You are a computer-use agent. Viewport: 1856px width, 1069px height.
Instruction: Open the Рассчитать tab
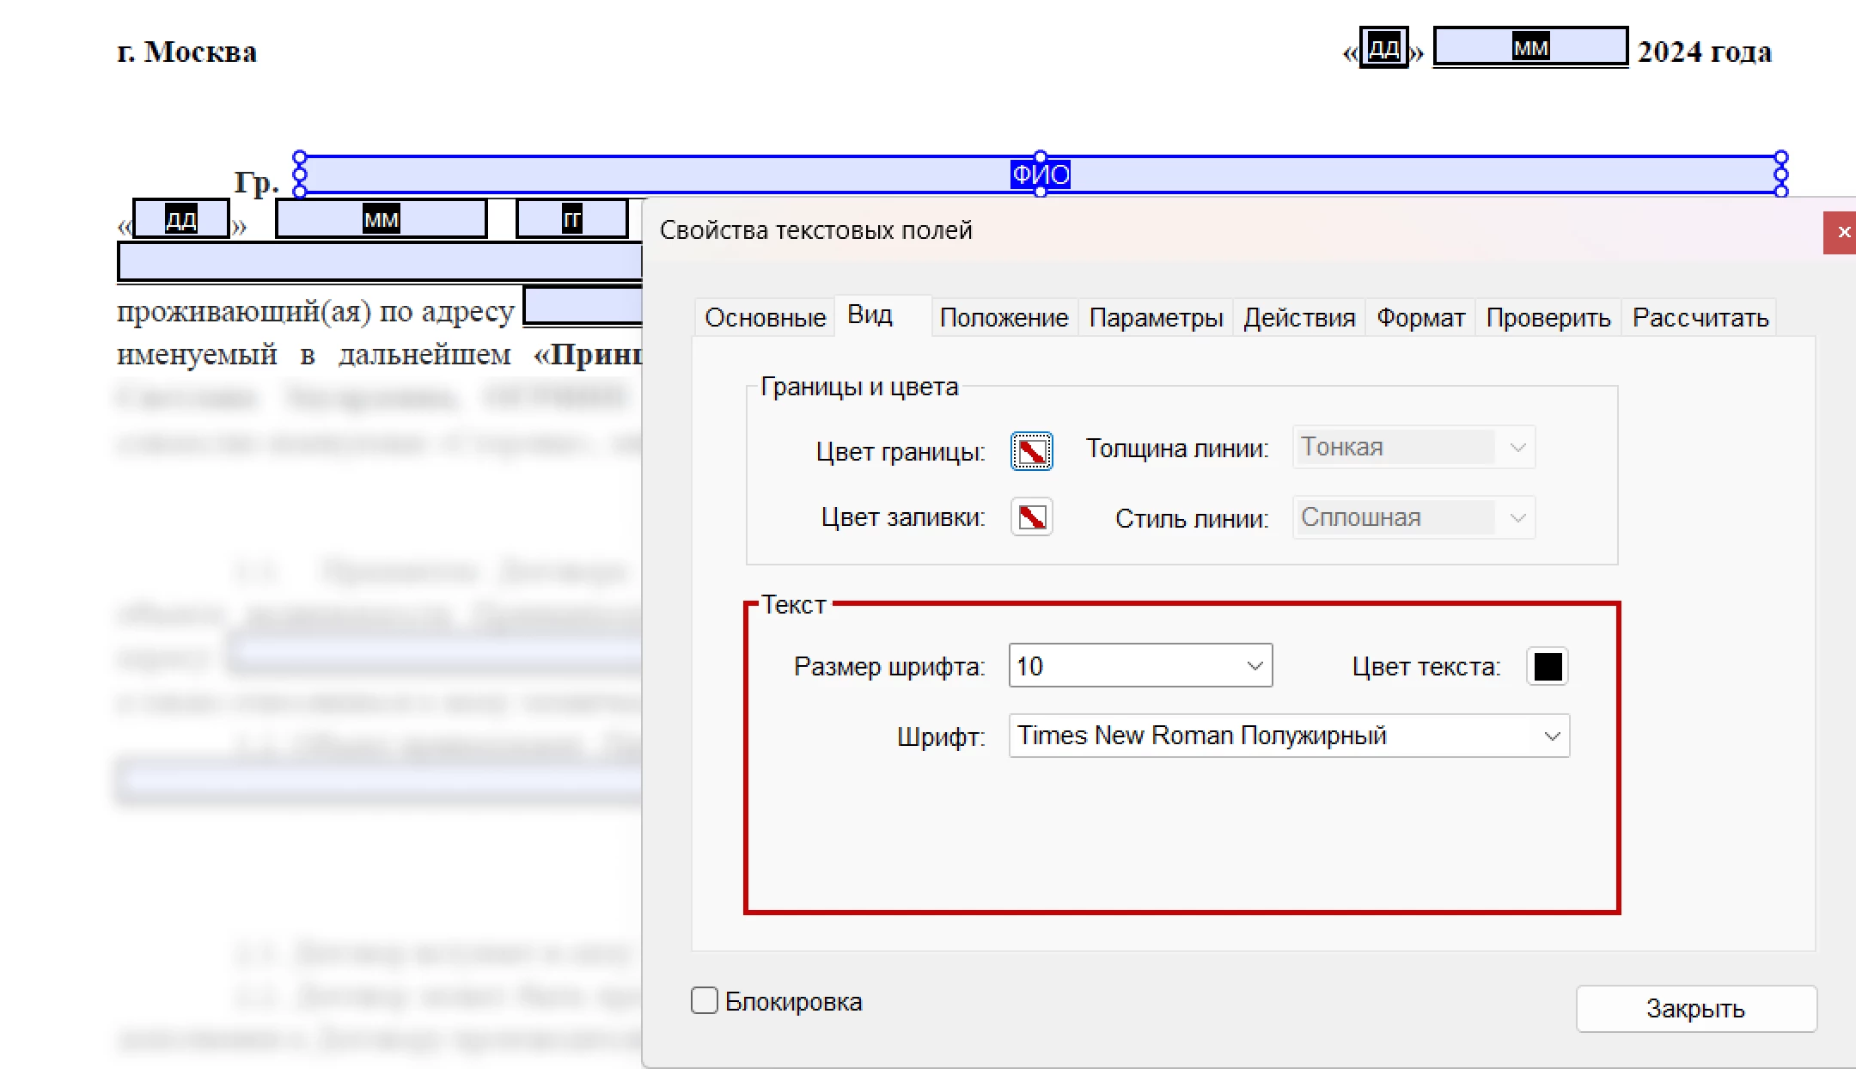click(1700, 318)
